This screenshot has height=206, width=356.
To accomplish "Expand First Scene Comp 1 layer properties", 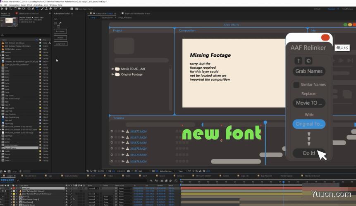I will [x=11, y=199].
